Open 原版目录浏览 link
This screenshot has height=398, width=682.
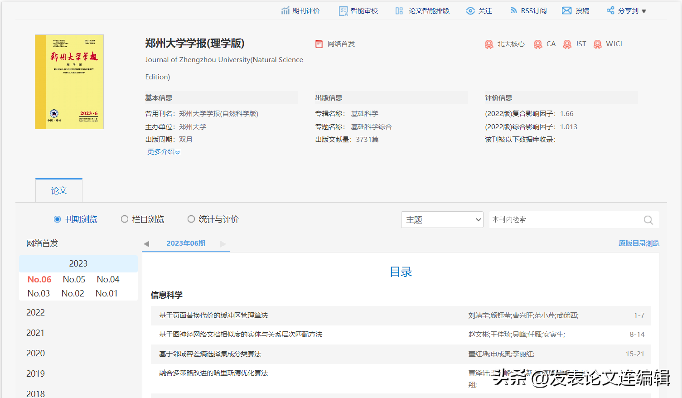coord(639,243)
